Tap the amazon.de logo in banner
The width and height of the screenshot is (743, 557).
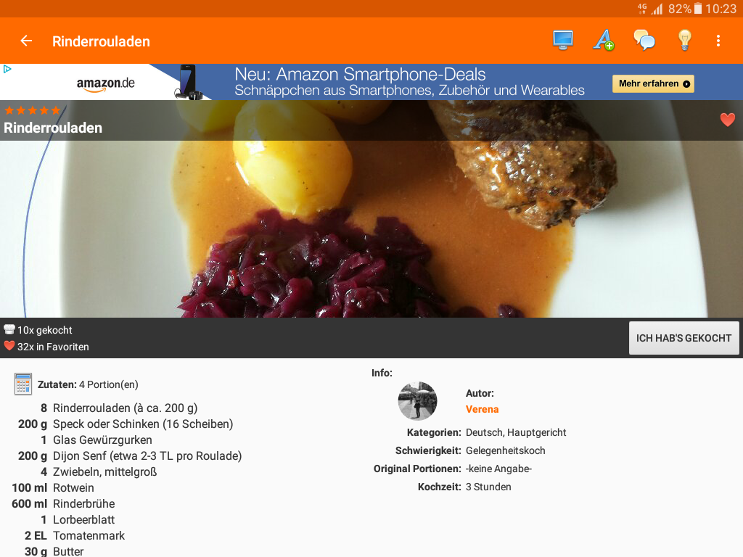click(106, 84)
